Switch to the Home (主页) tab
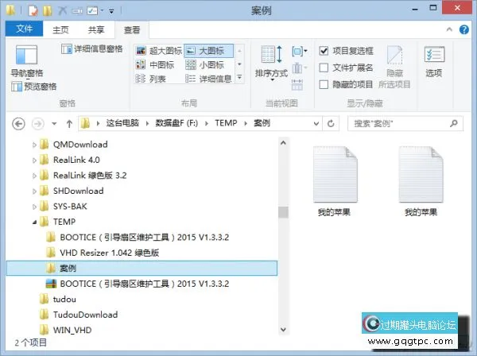The width and height of the screenshot is (477, 356). click(x=60, y=29)
